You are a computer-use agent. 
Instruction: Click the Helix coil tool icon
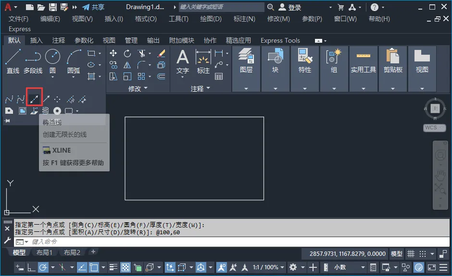pyautogui.click(x=46, y=111)
